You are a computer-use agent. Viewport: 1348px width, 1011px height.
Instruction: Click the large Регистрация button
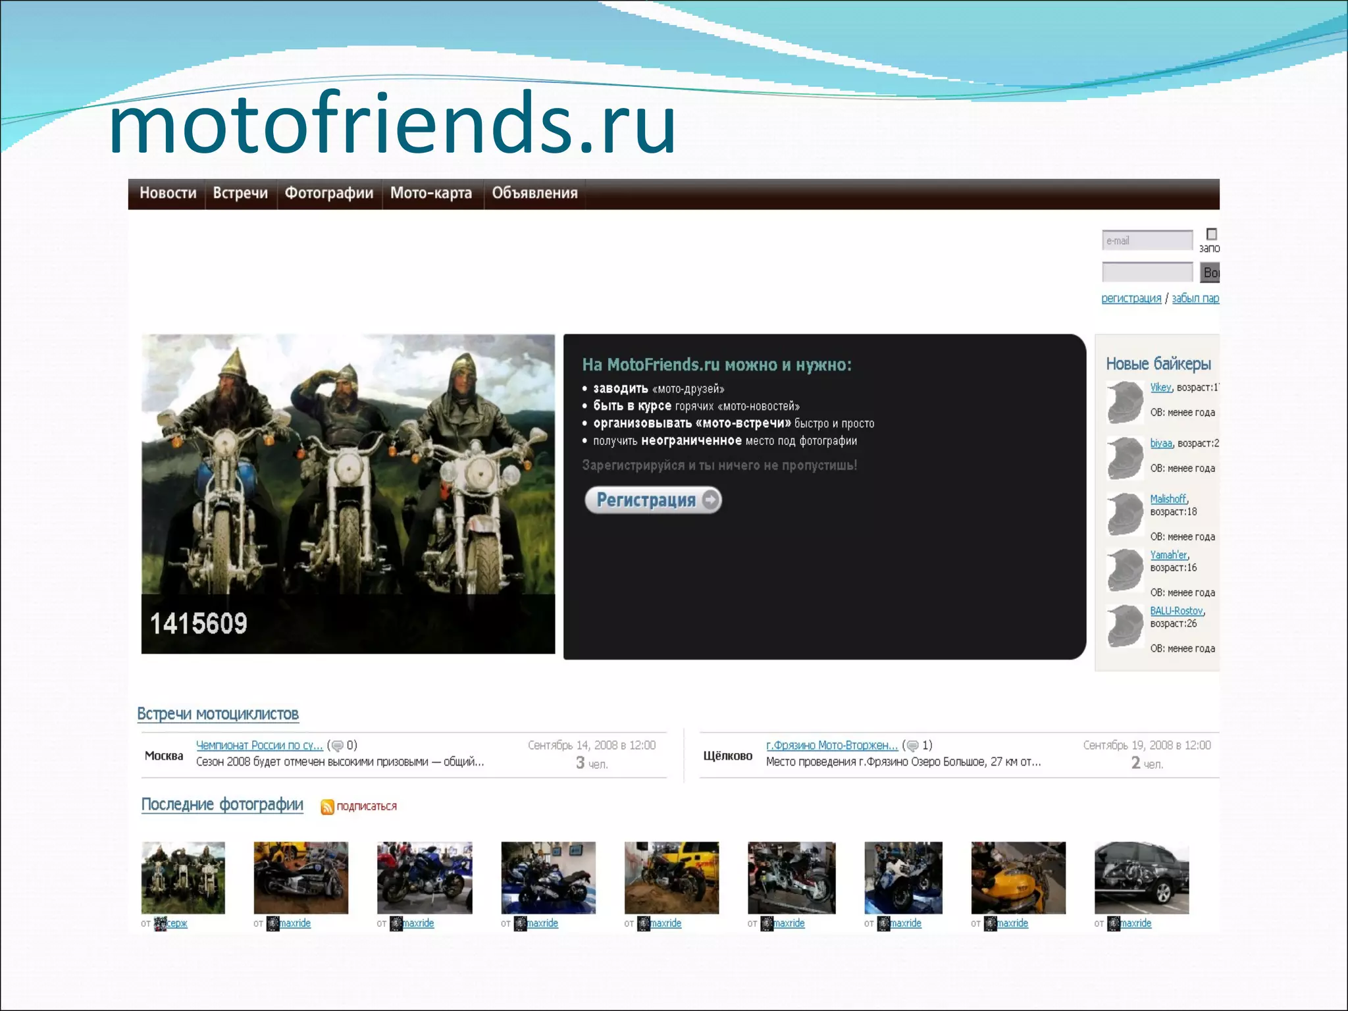pos(653,500)
